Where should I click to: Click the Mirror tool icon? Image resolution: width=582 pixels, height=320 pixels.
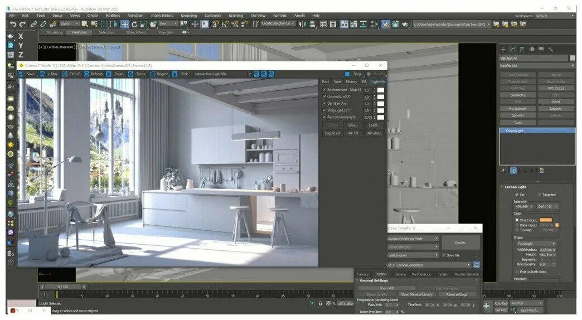[x=303, y=24]
